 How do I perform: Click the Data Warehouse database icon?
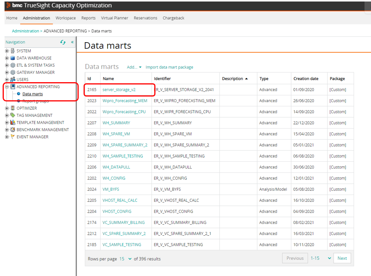point(13,58)
